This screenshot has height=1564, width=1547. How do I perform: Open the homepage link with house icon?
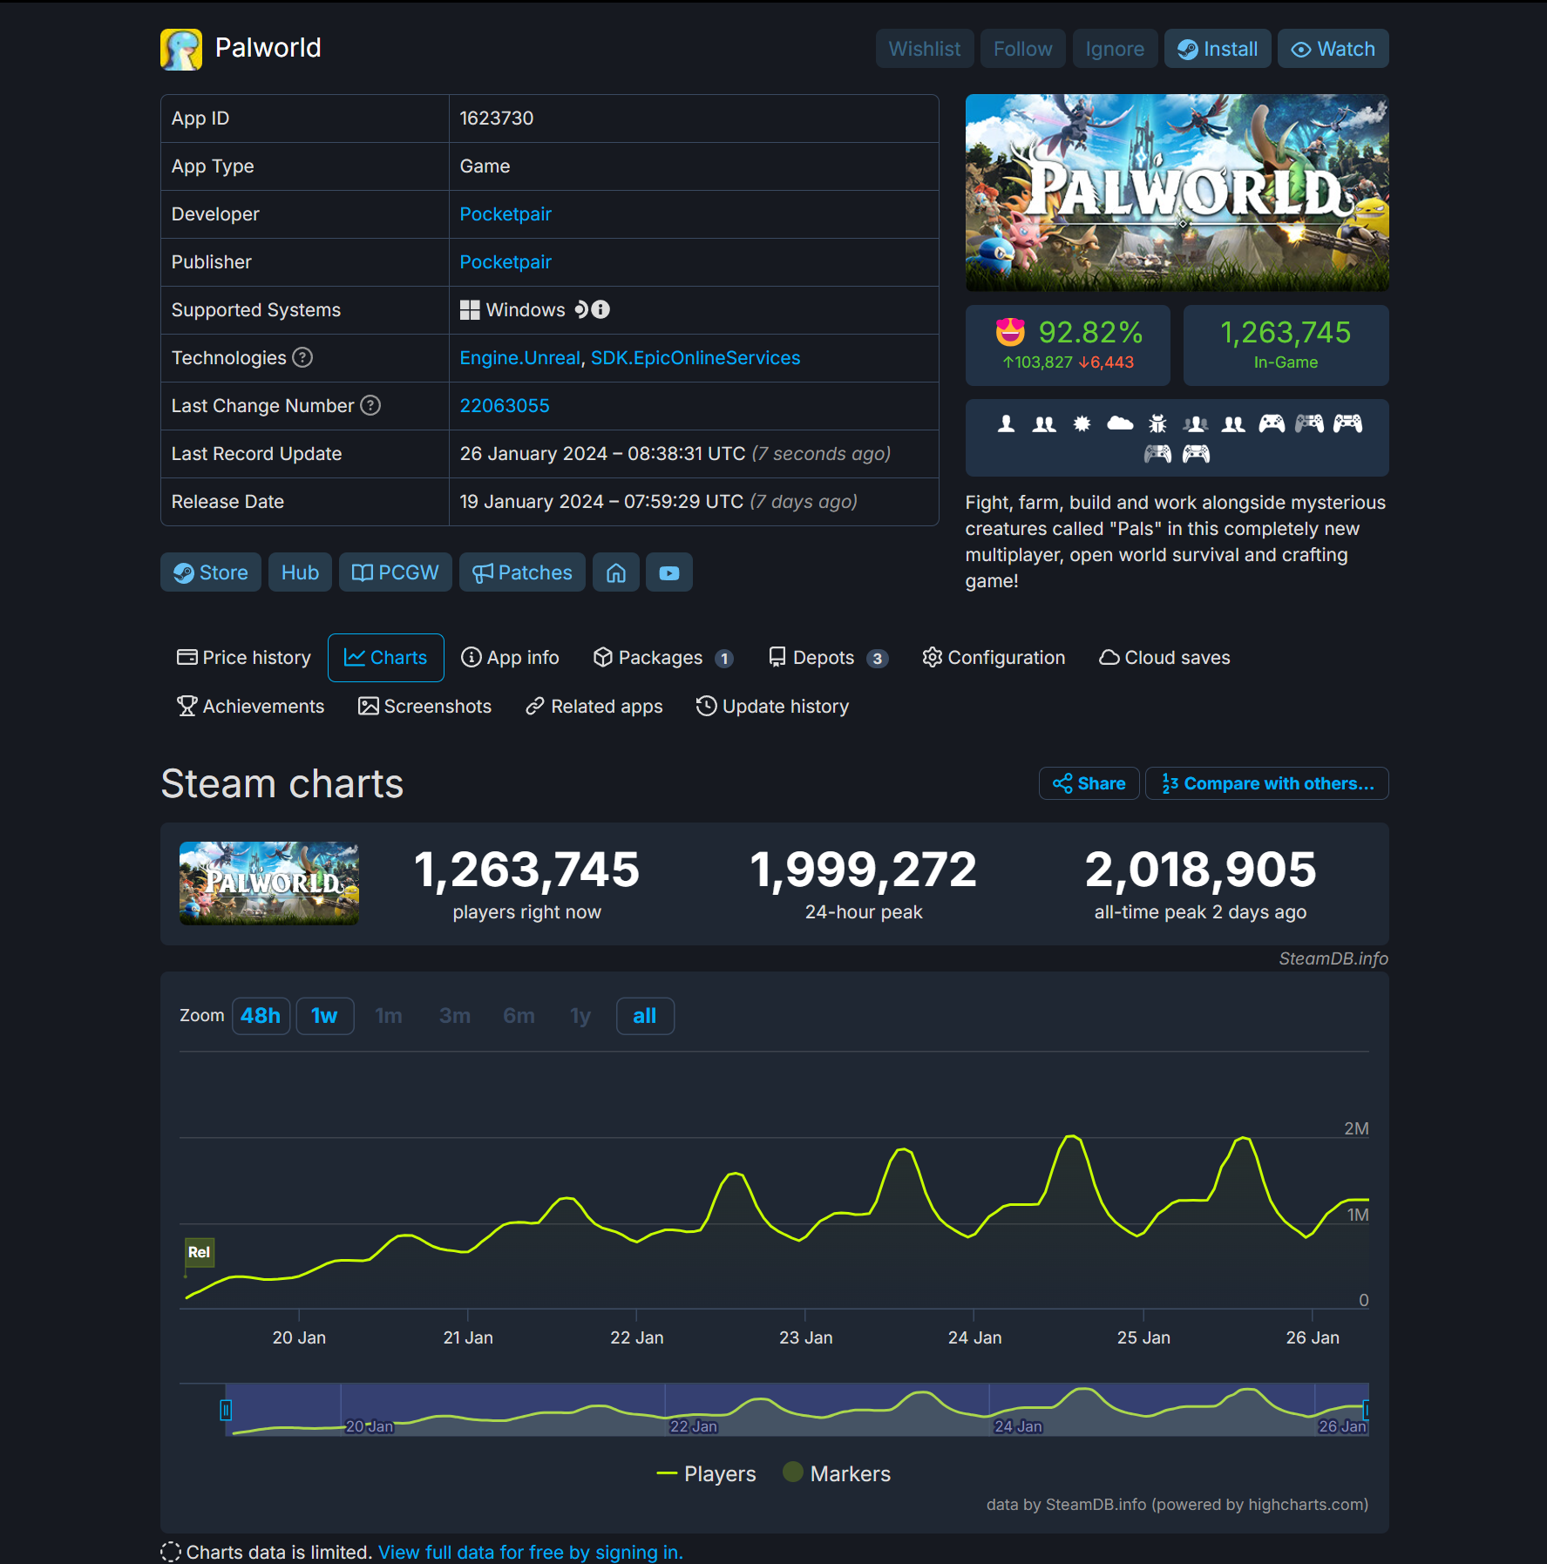pos(616,572)
